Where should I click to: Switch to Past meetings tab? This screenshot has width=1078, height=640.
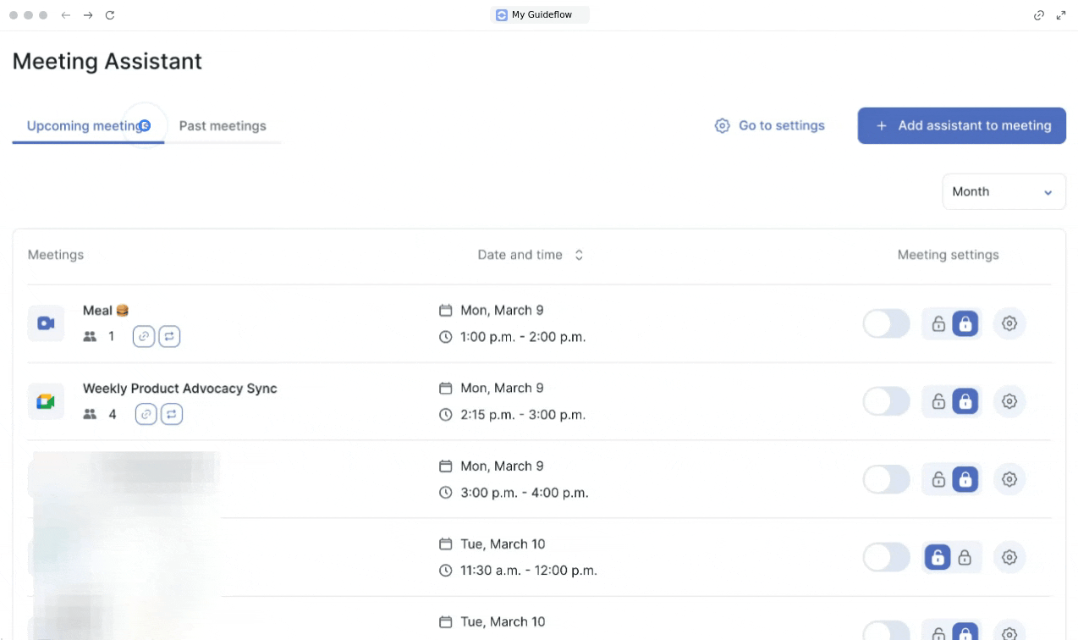(x=223, y=125)
